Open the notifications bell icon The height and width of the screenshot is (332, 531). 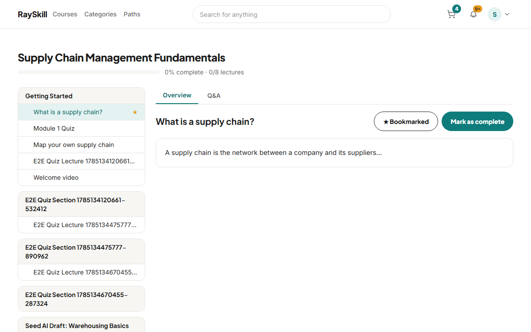click(473, 14)
